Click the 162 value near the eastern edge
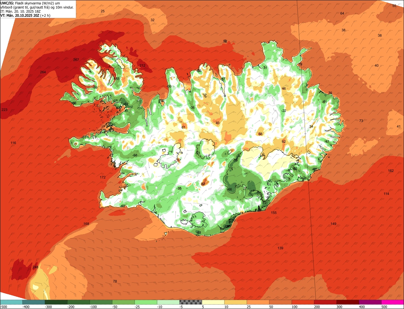The height and width of the screenshot is (309, 404). coord(391,171)
